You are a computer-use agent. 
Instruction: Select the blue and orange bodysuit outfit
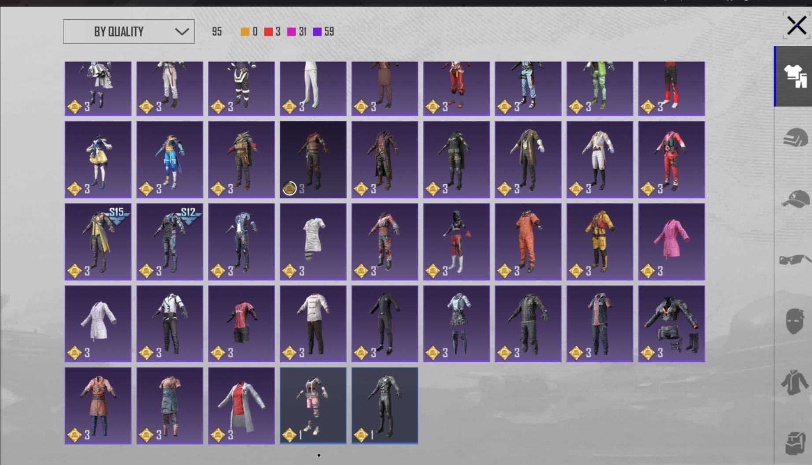coord(170,160)
